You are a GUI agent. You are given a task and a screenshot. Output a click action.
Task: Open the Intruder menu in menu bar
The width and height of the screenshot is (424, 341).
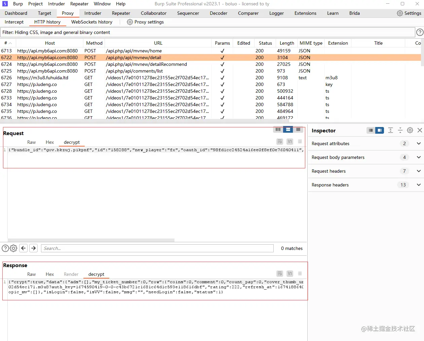56,4
